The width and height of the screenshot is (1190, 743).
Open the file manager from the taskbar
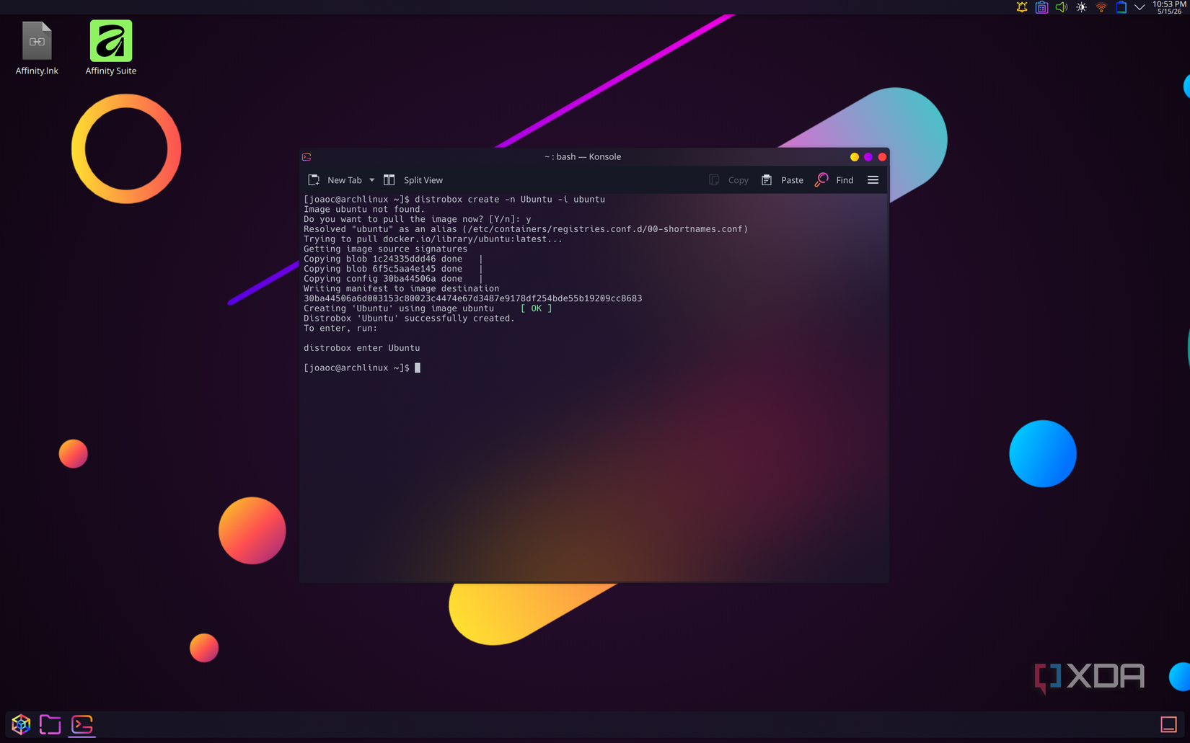tap(50, 724)
